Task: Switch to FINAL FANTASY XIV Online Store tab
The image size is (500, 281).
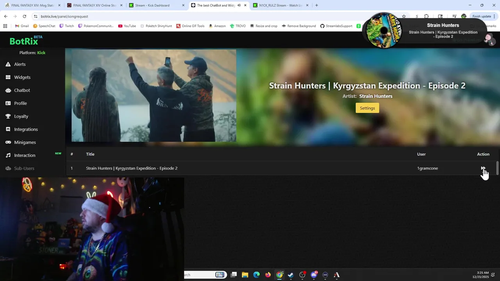Action: (95, 5)
